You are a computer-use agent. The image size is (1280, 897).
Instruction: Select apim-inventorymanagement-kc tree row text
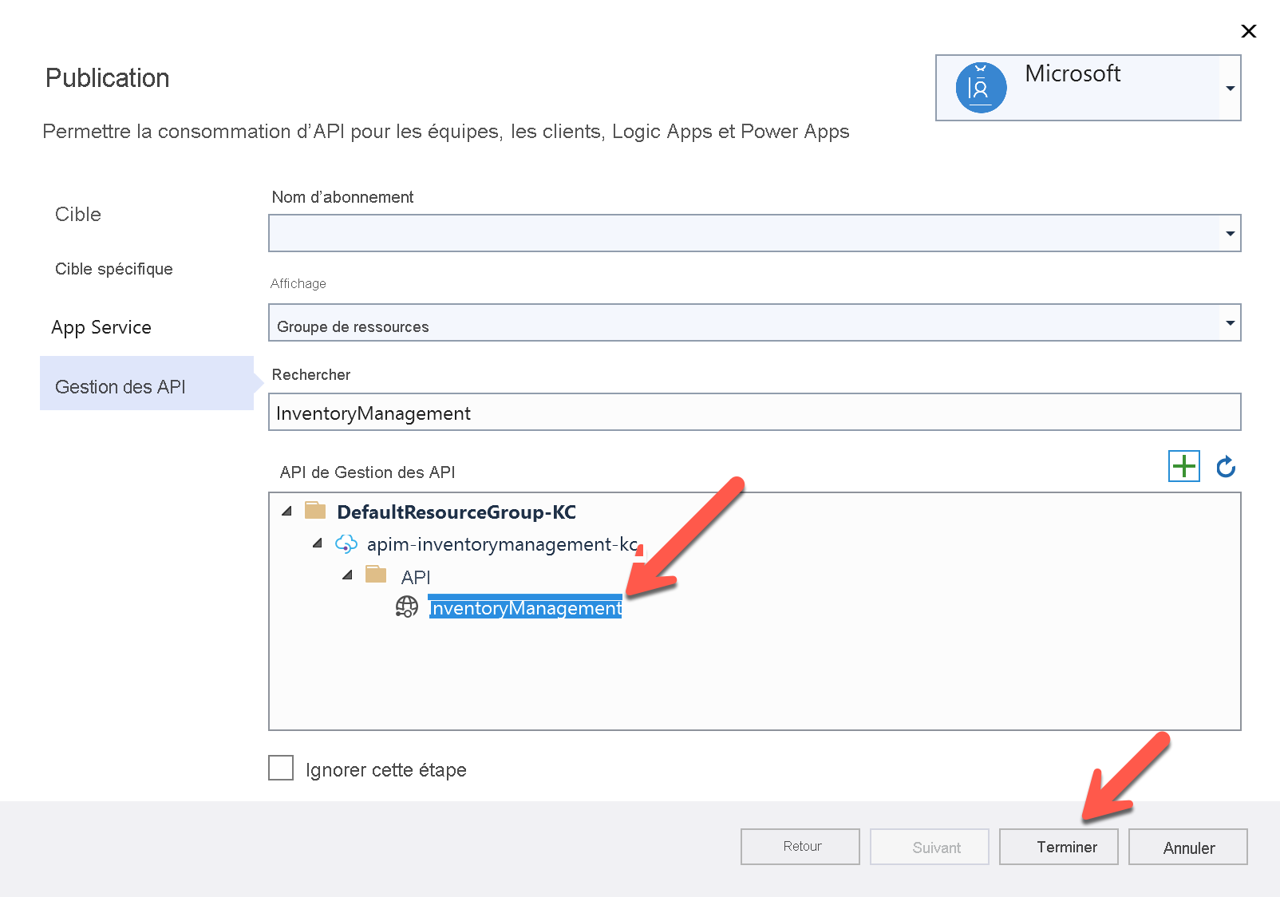pyautogui.click(x=502, y=544)
